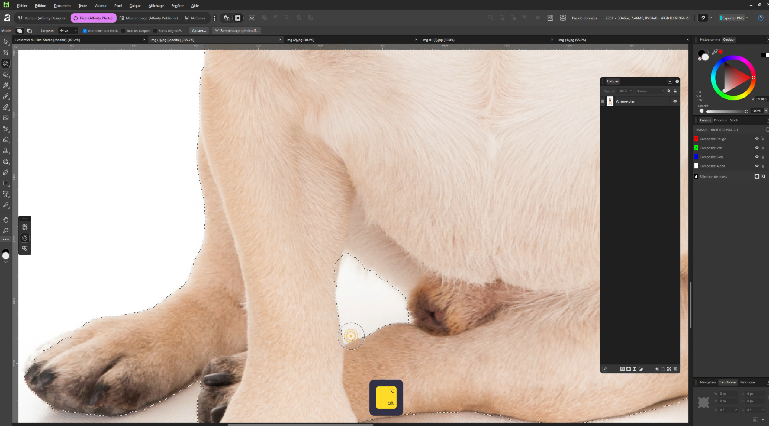Viewport: 769px width, 426px height.
Task: Enable Tous les calques checkbox
Action: tap(123, 31)
